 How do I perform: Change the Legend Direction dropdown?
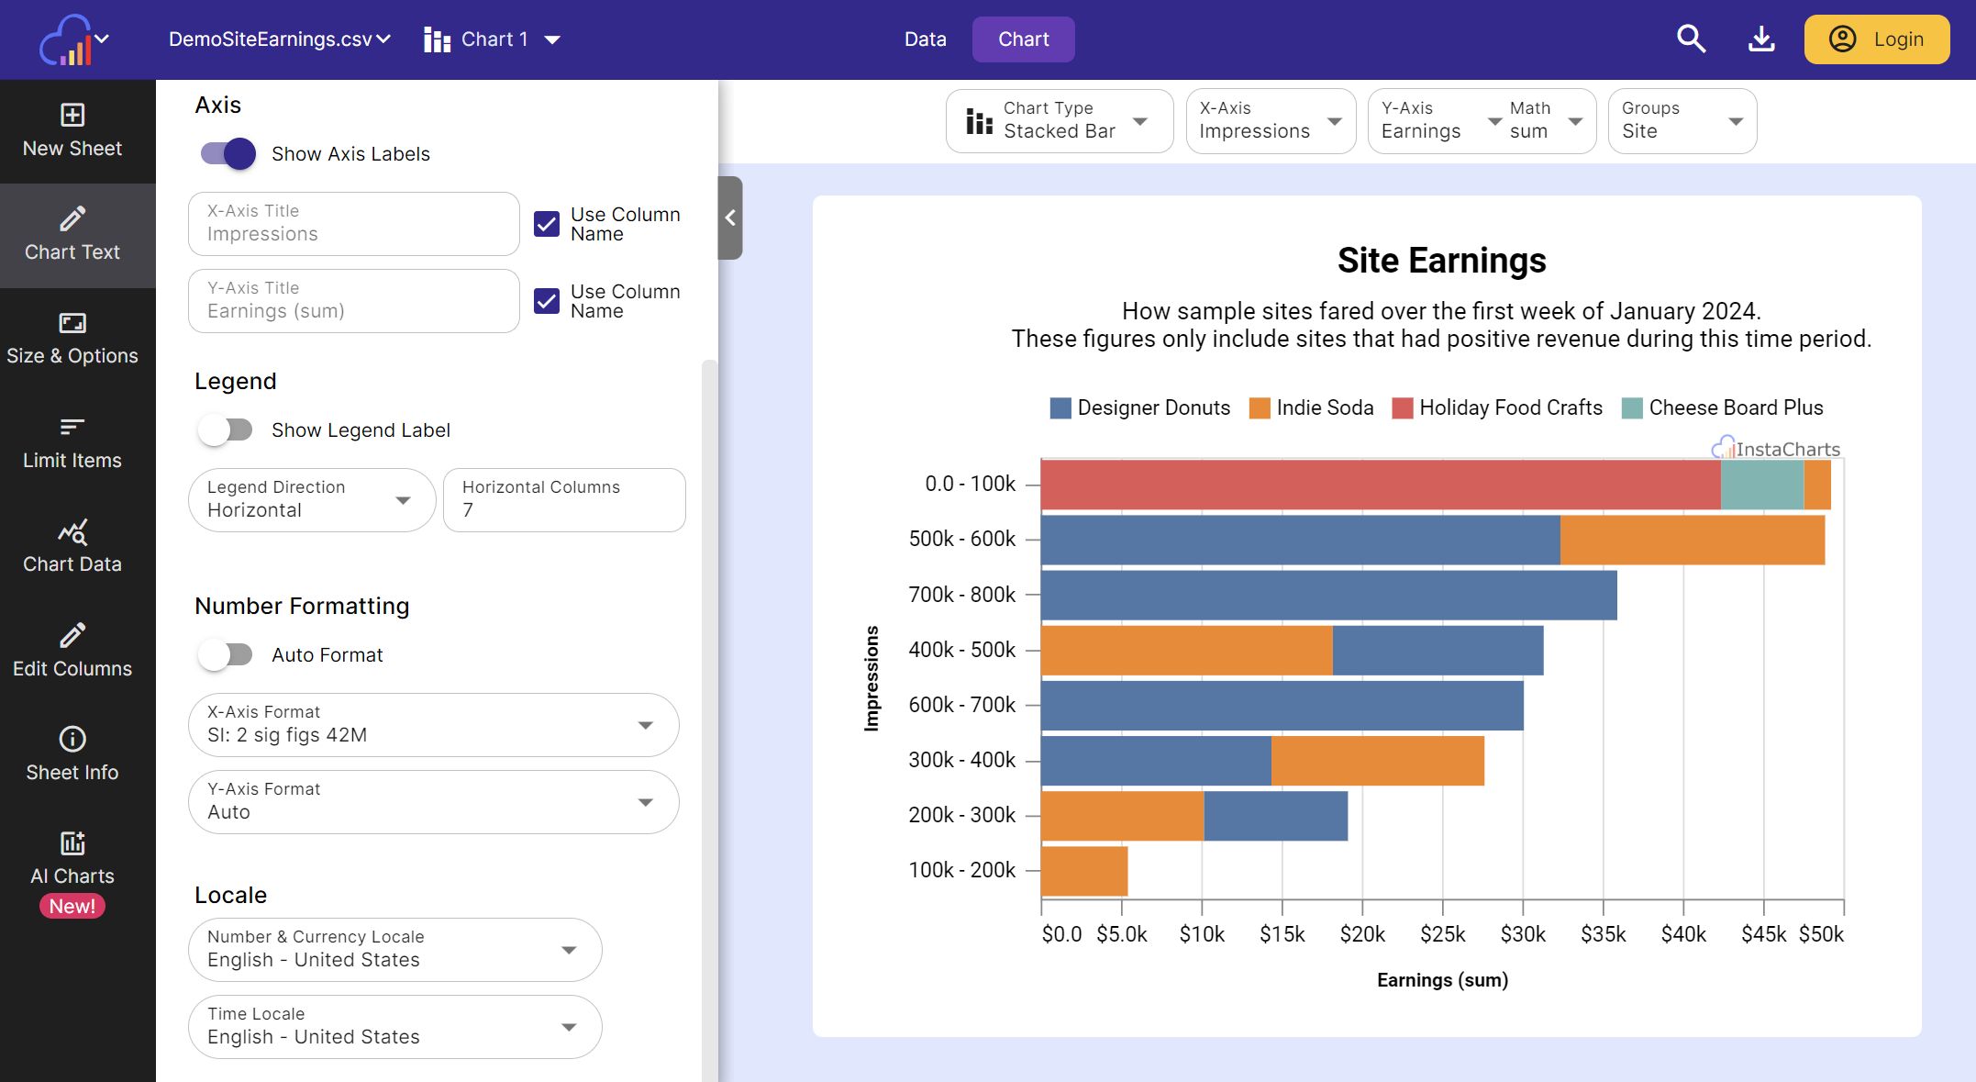(311, 499)
